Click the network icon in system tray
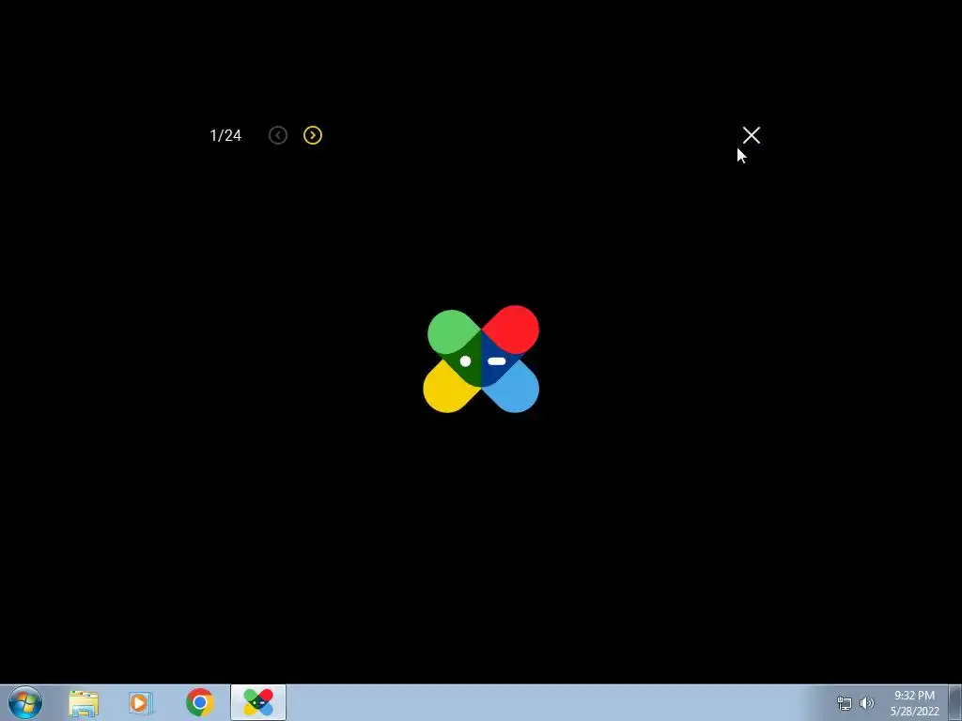This screenshot has width=962, height=721. [845, 703]
